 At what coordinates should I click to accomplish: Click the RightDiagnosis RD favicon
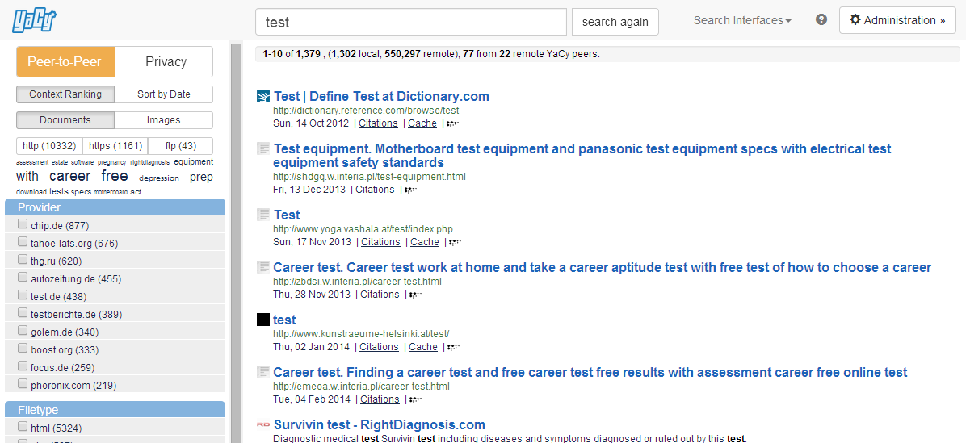[x=263, y=424]
